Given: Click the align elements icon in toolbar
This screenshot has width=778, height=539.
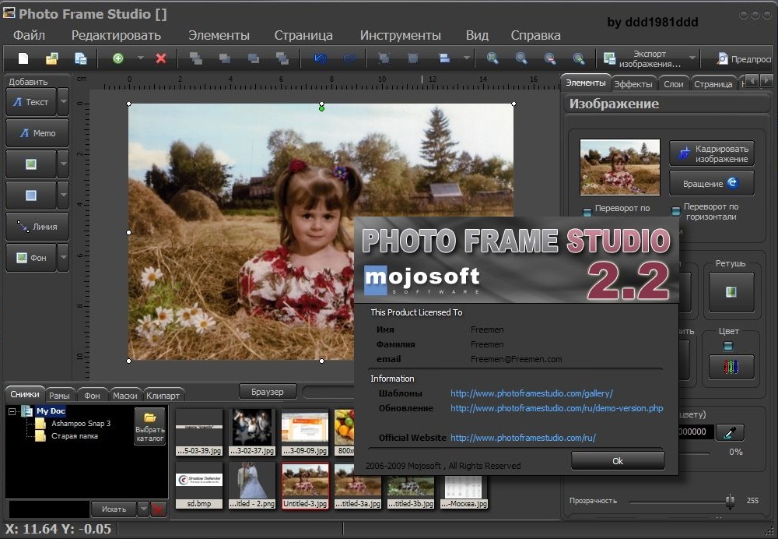Looking at the screenshot, I should [x=444, y=58].
